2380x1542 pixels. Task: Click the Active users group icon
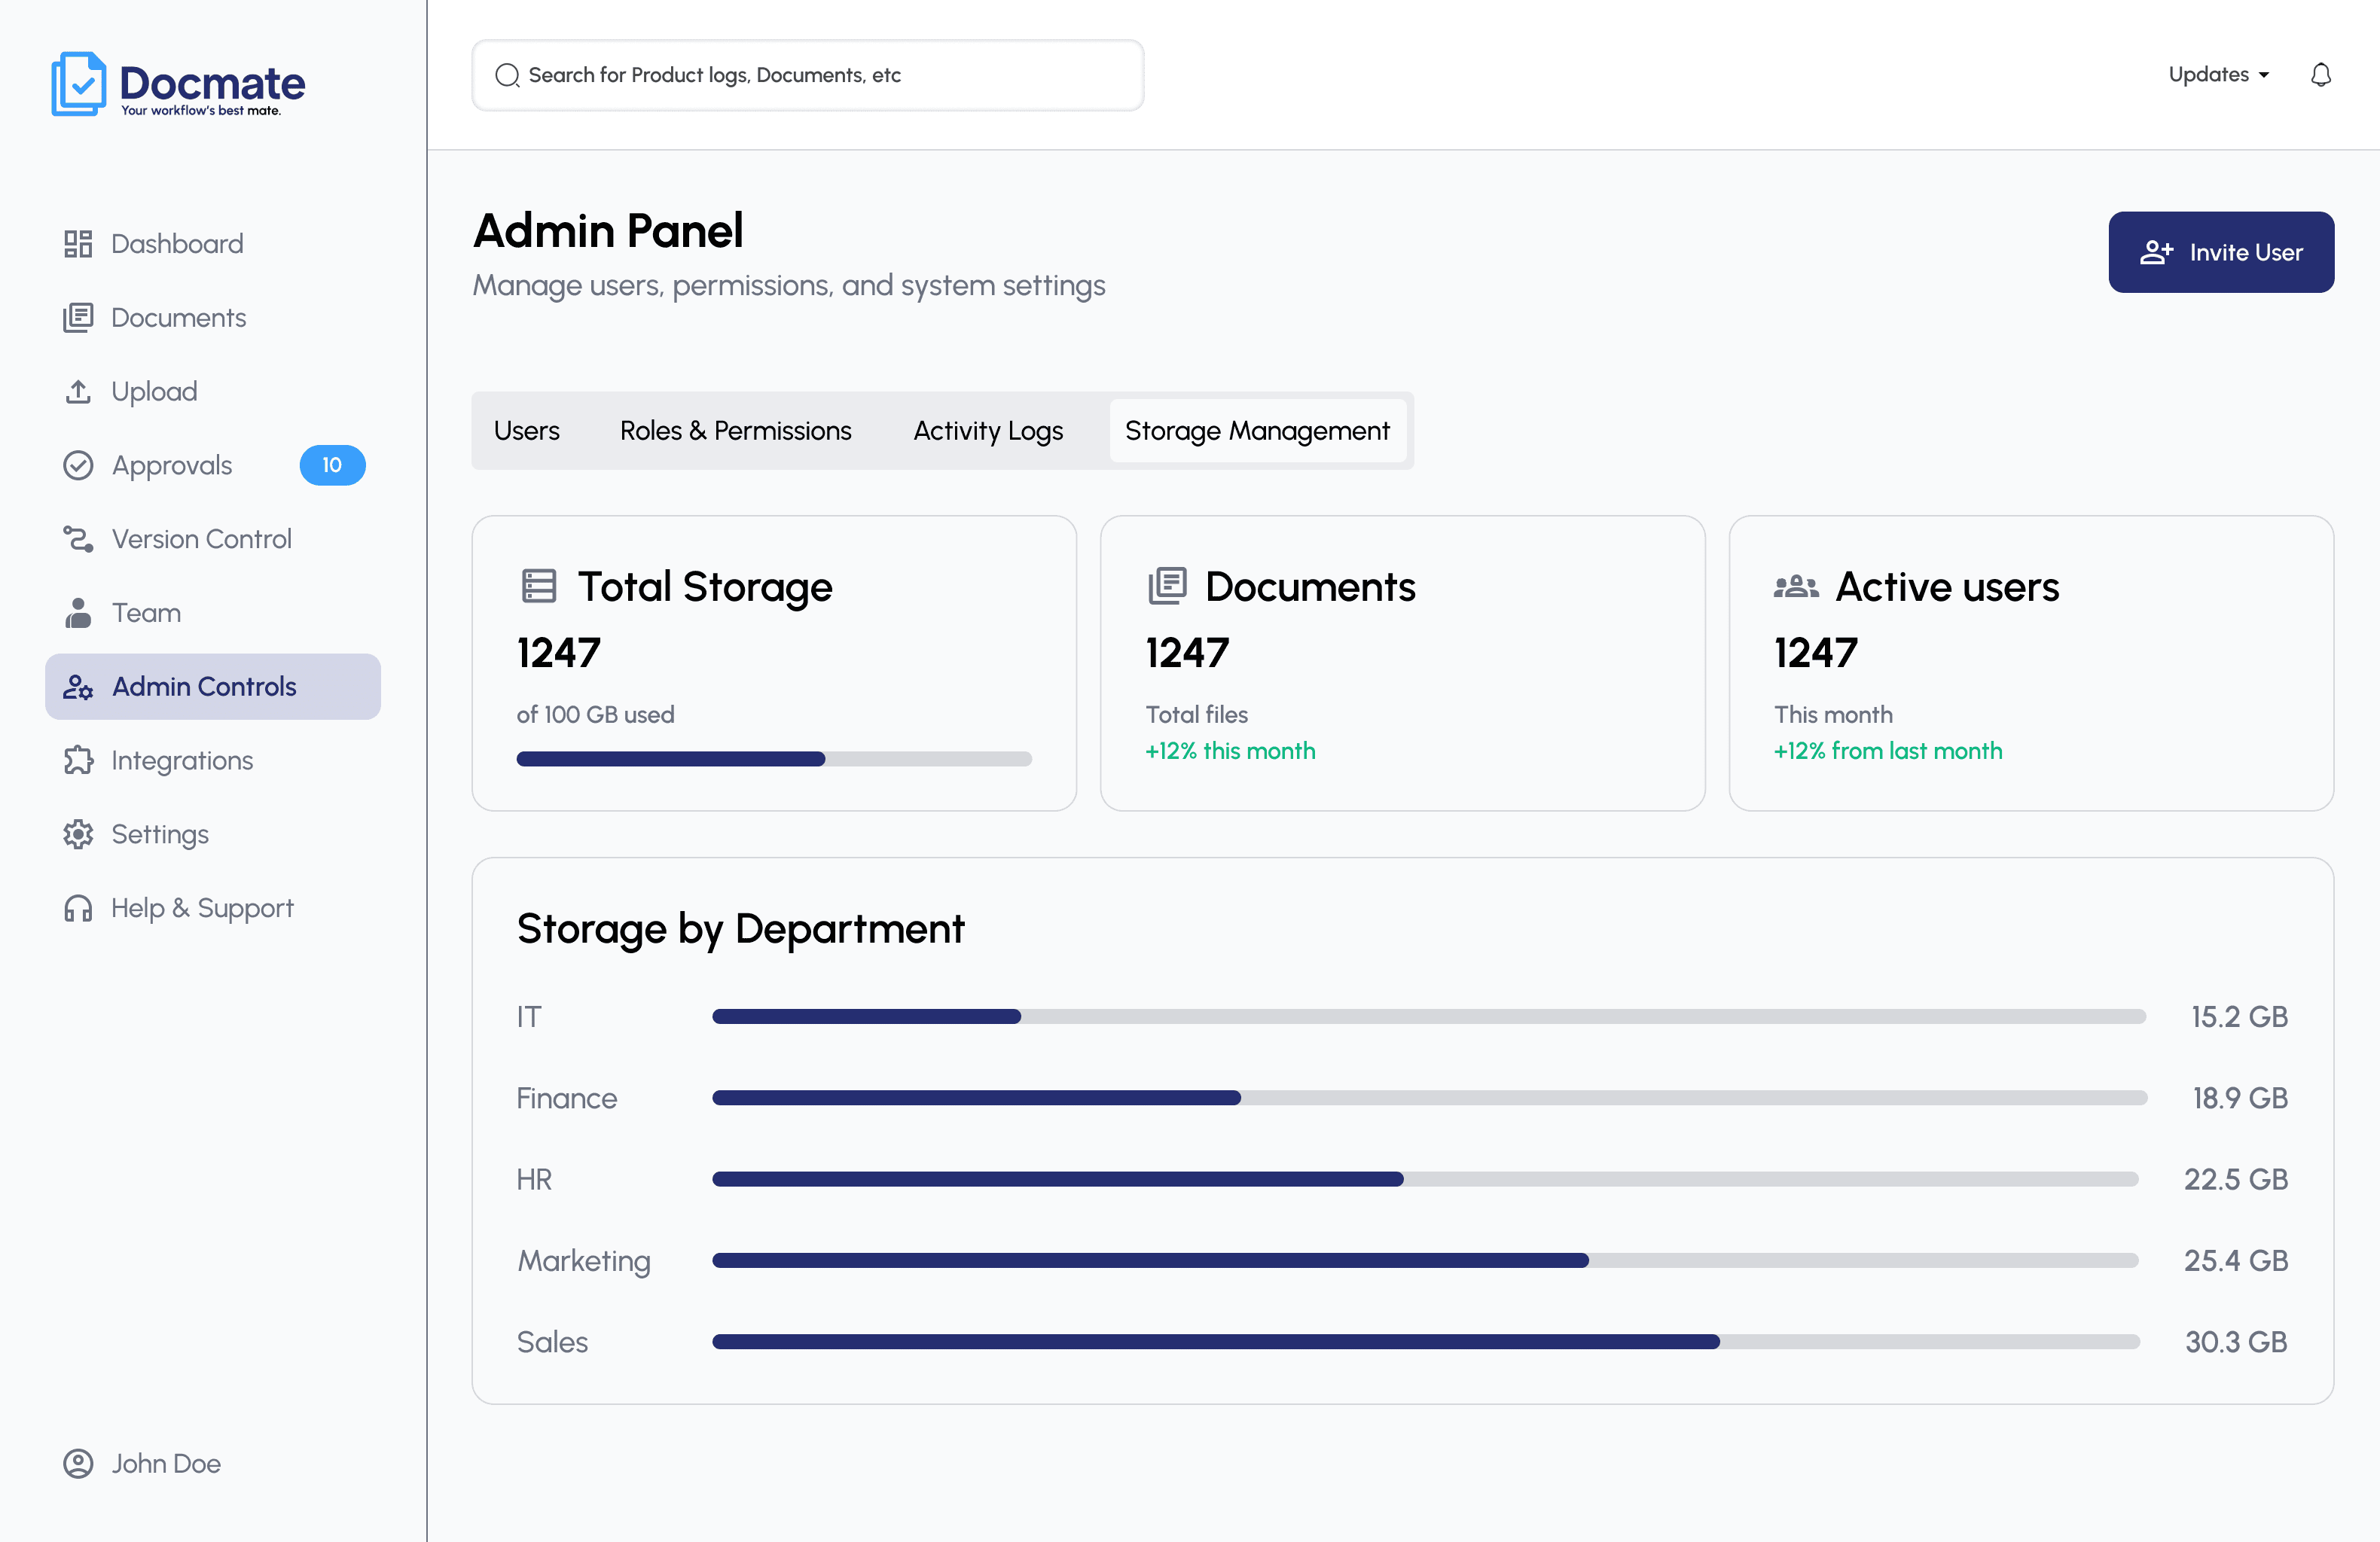(1796, 587)
